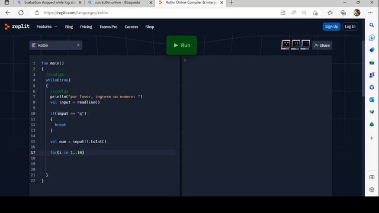Switch to Evaluation stopped tab

[50, 2]
